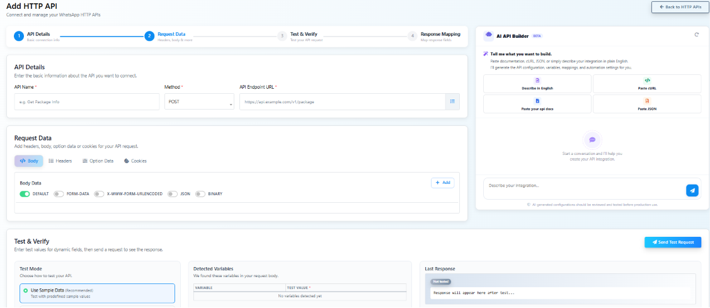
Task: Switch to the Body tab
Action: [x=29, y=161]
